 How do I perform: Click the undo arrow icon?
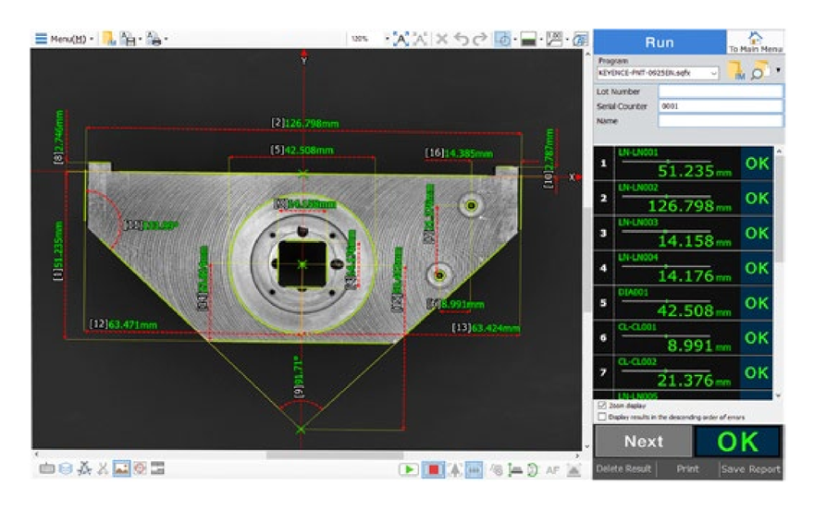tap(461, 39)
